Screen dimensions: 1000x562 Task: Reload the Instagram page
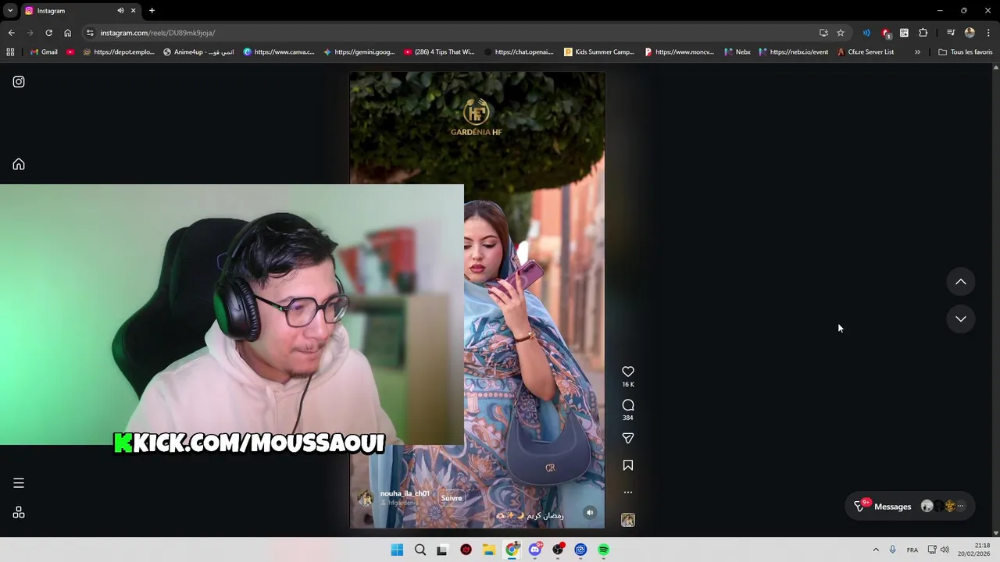48,33
